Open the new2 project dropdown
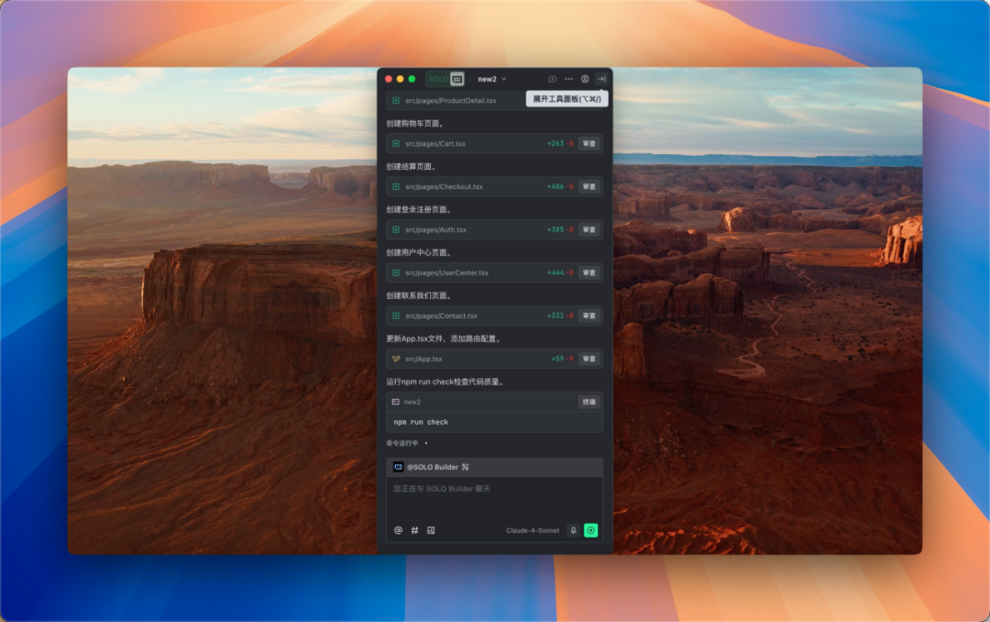Image resolution: width=990 pixels, height=622 pixels. point(492,79)
